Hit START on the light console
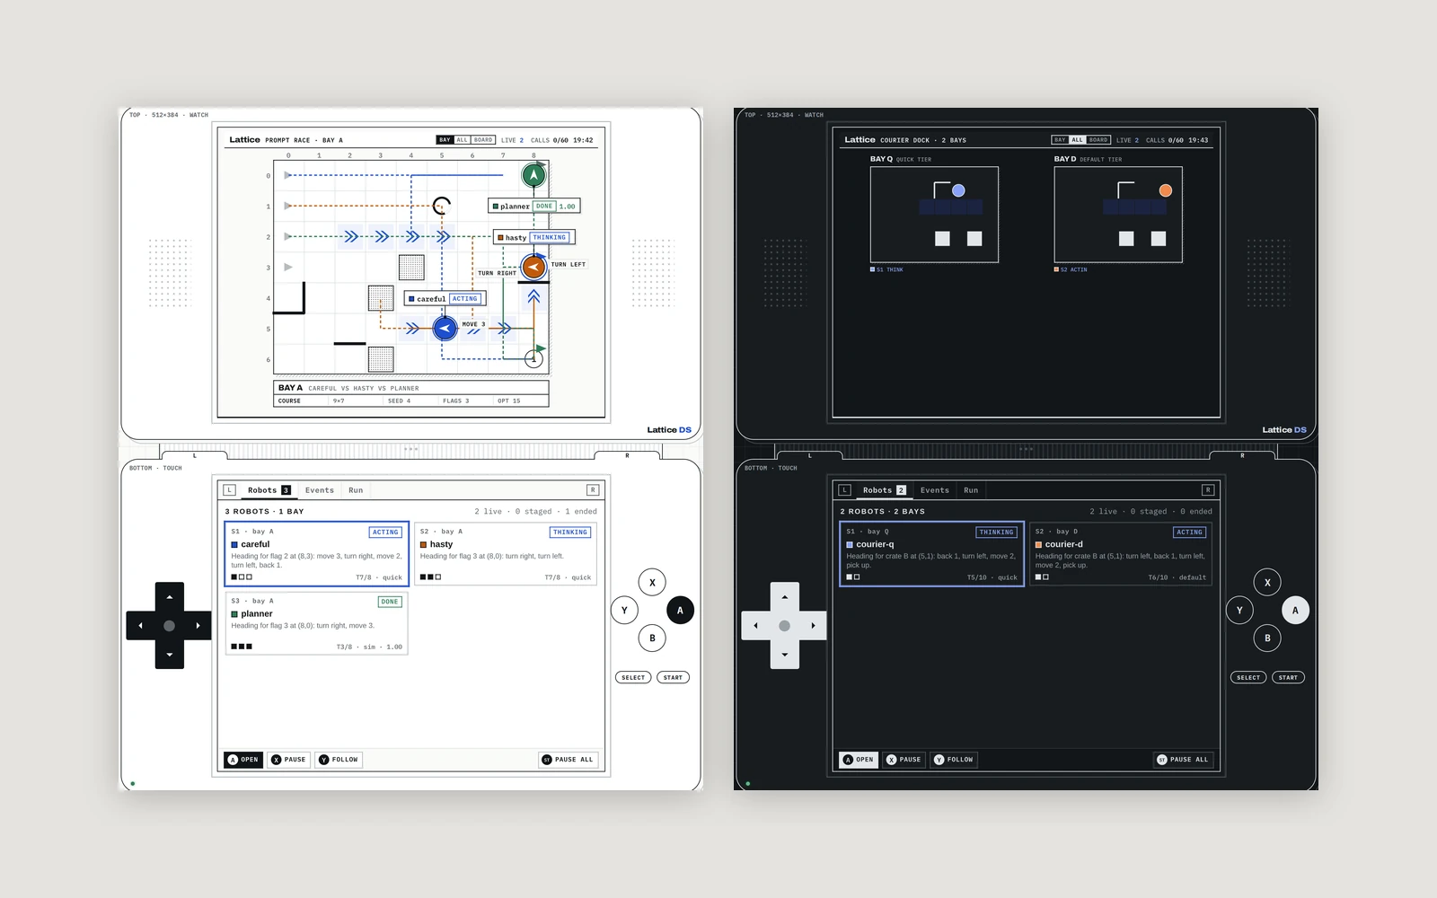1437x898 pixels. [x=673, y=678]
